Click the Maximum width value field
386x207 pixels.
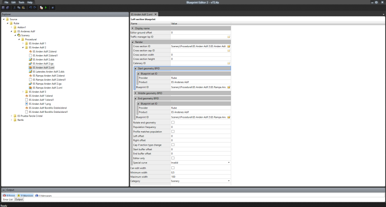pyautogui.click(x=200, y=176)
